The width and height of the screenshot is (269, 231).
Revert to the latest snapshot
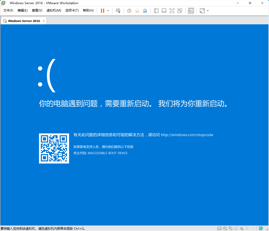[x=137, y=11]
